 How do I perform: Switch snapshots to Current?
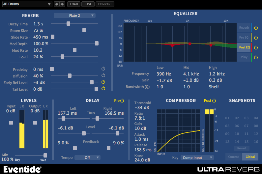tap(233, 157)
